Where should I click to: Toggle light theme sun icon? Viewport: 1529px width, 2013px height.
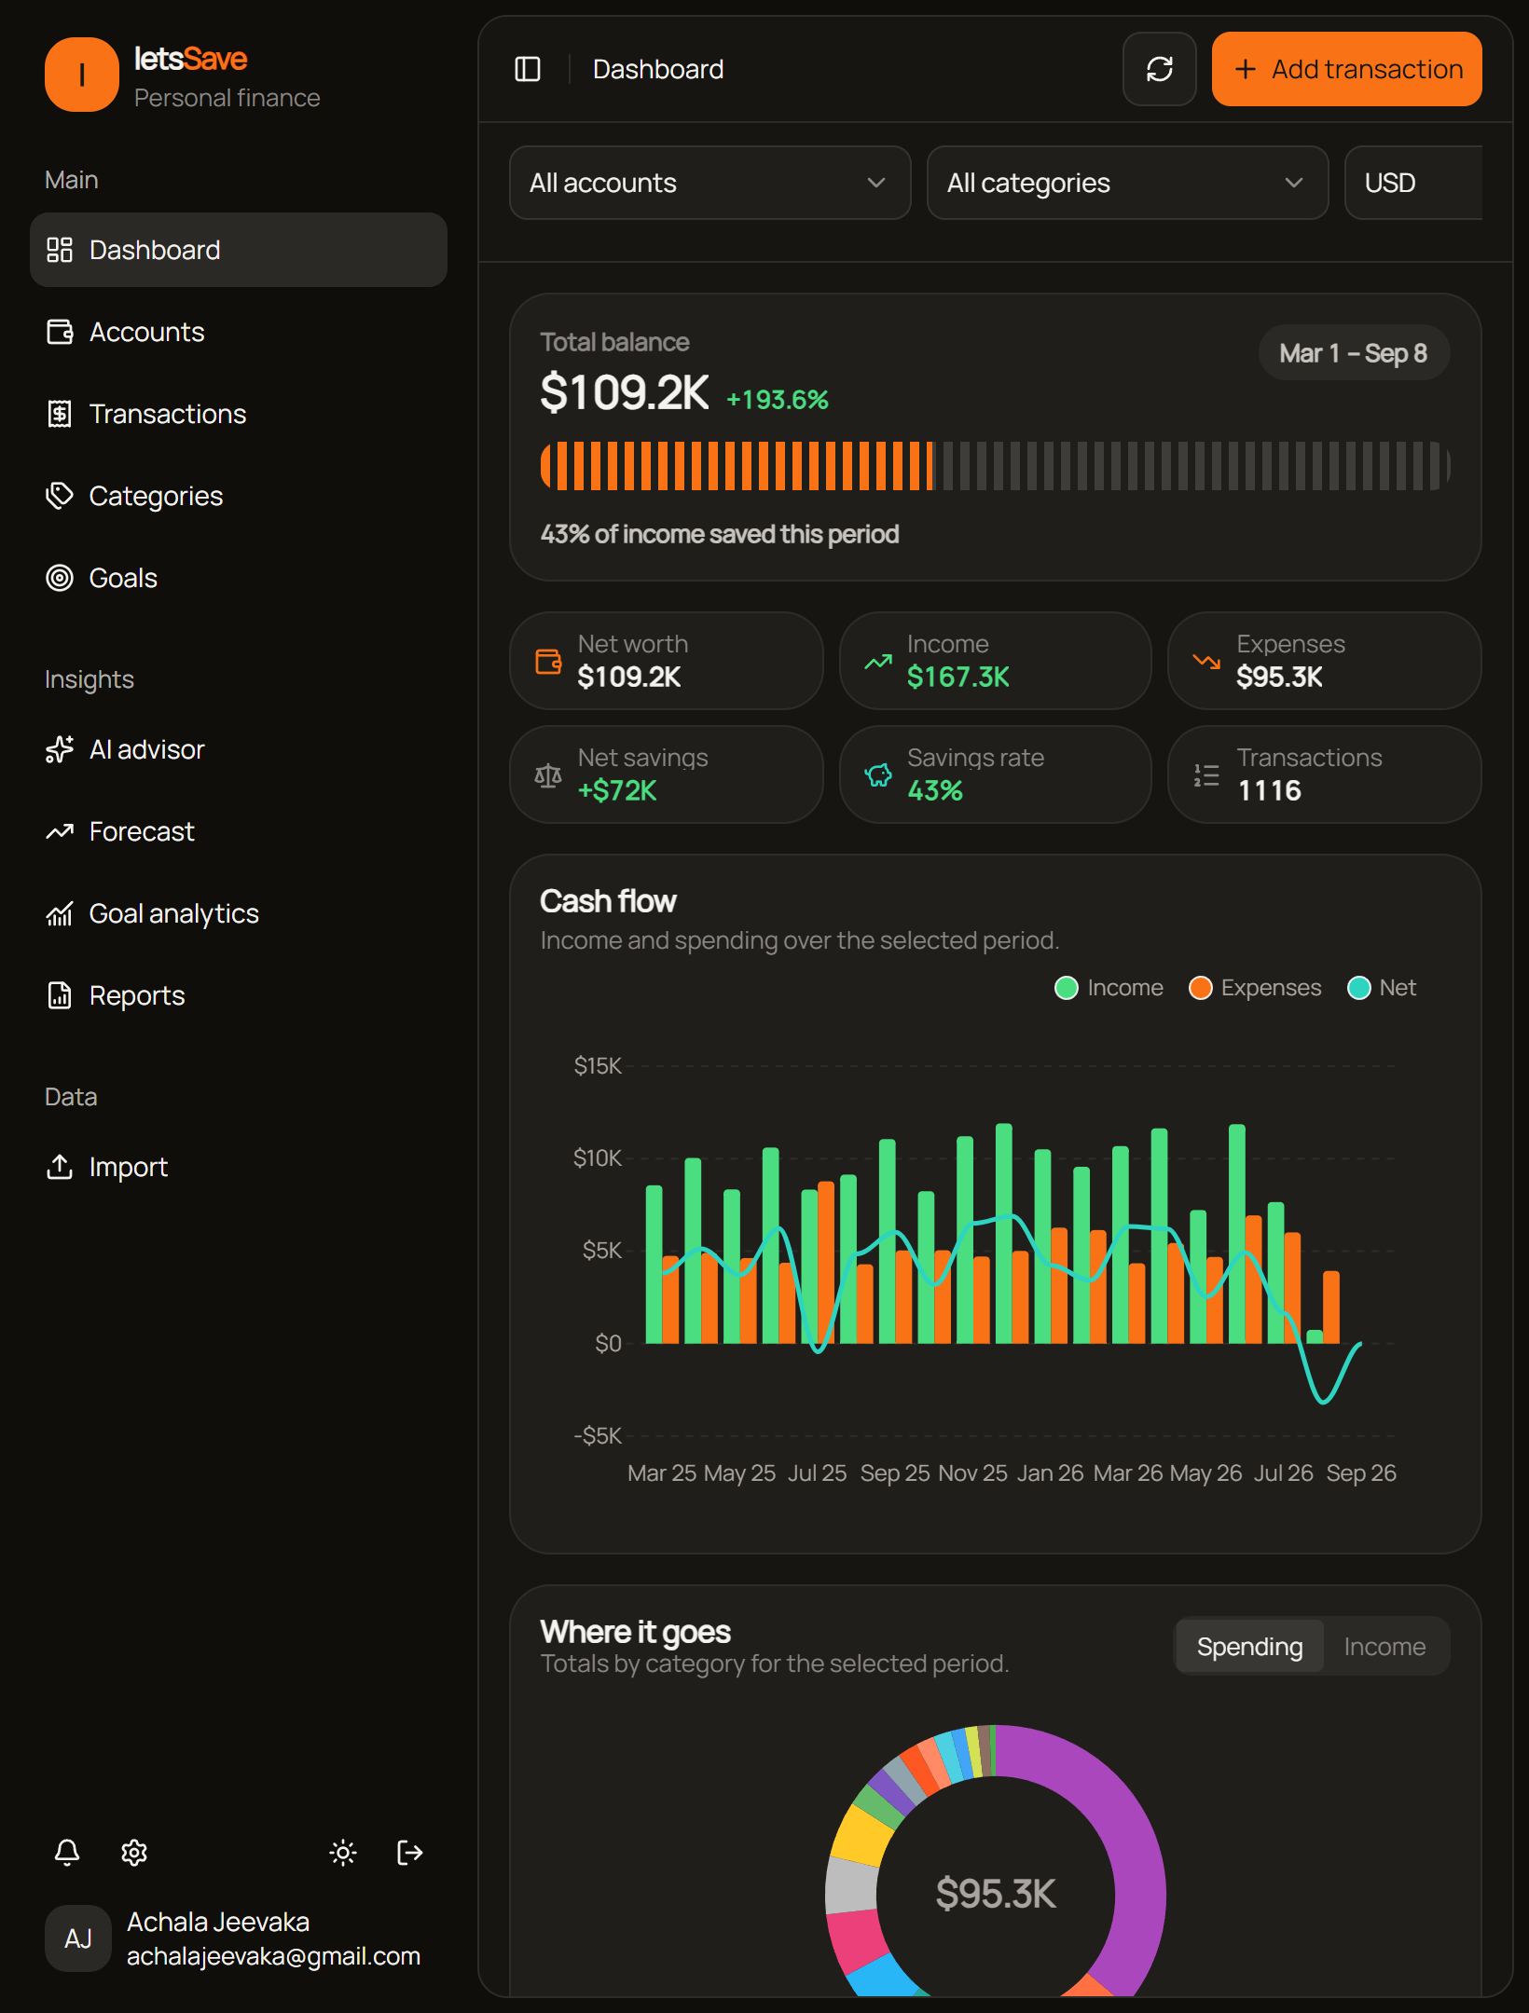343,1852
